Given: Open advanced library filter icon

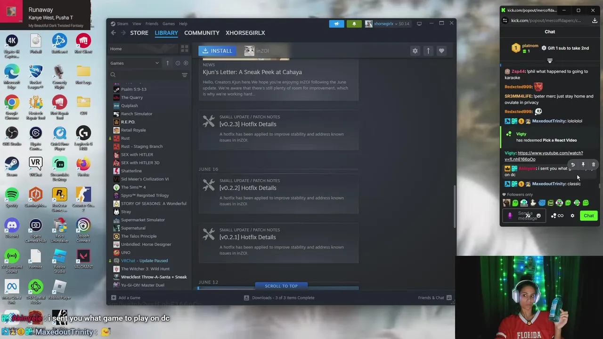Looking at the screenshot, I should click(x=185, y=75).
